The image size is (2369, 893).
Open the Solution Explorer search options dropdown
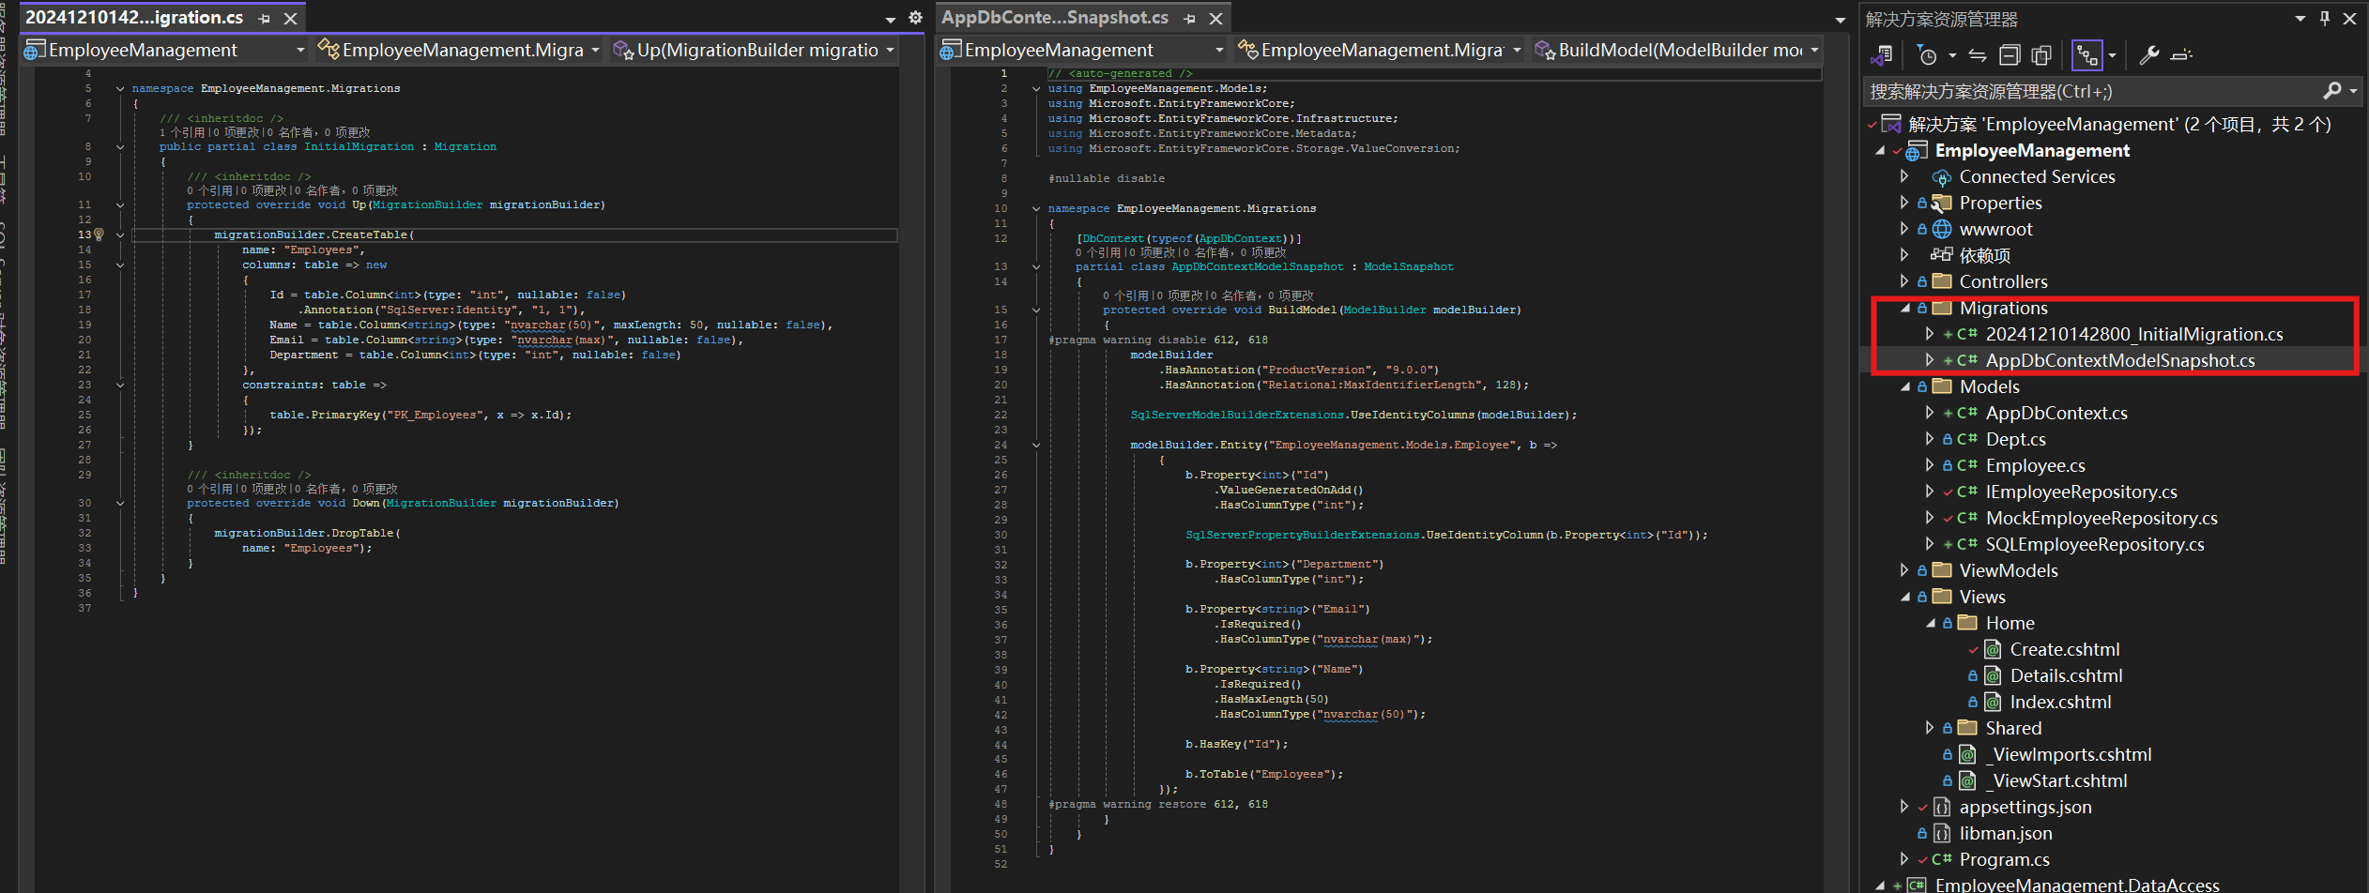click(2354, 91)
